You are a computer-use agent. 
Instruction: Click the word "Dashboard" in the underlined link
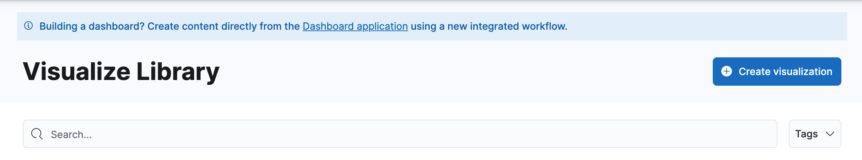pos(328,26)
